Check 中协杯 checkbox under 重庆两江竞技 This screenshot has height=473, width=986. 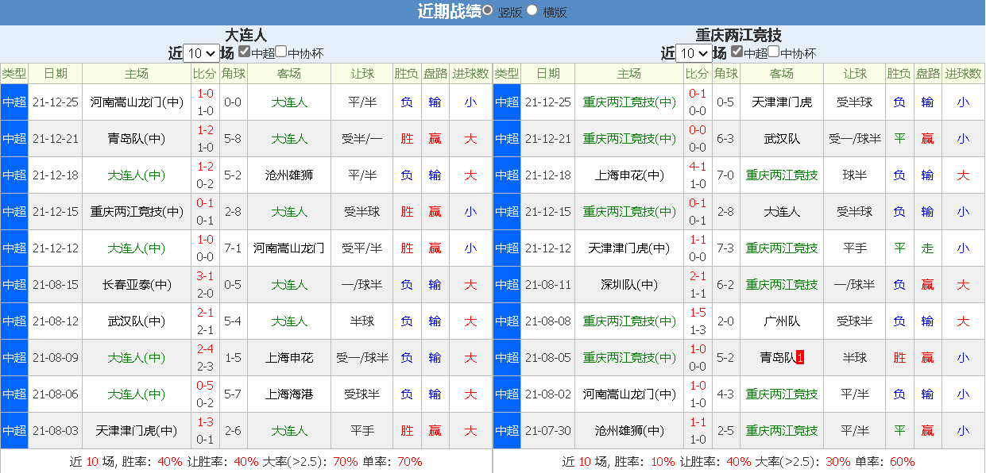click(x=774, y=52)
